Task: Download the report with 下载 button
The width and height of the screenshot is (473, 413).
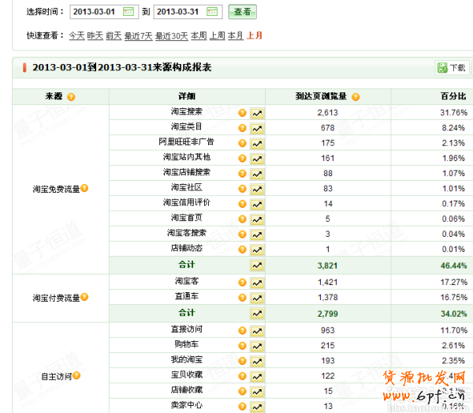Action: point(452,68)
